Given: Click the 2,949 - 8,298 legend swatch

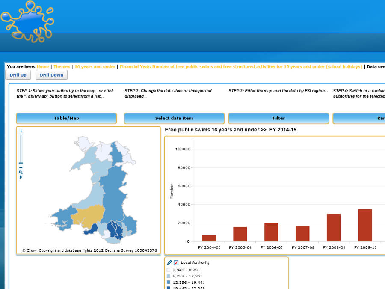Looking at the screenshot, I should point(169,270).
